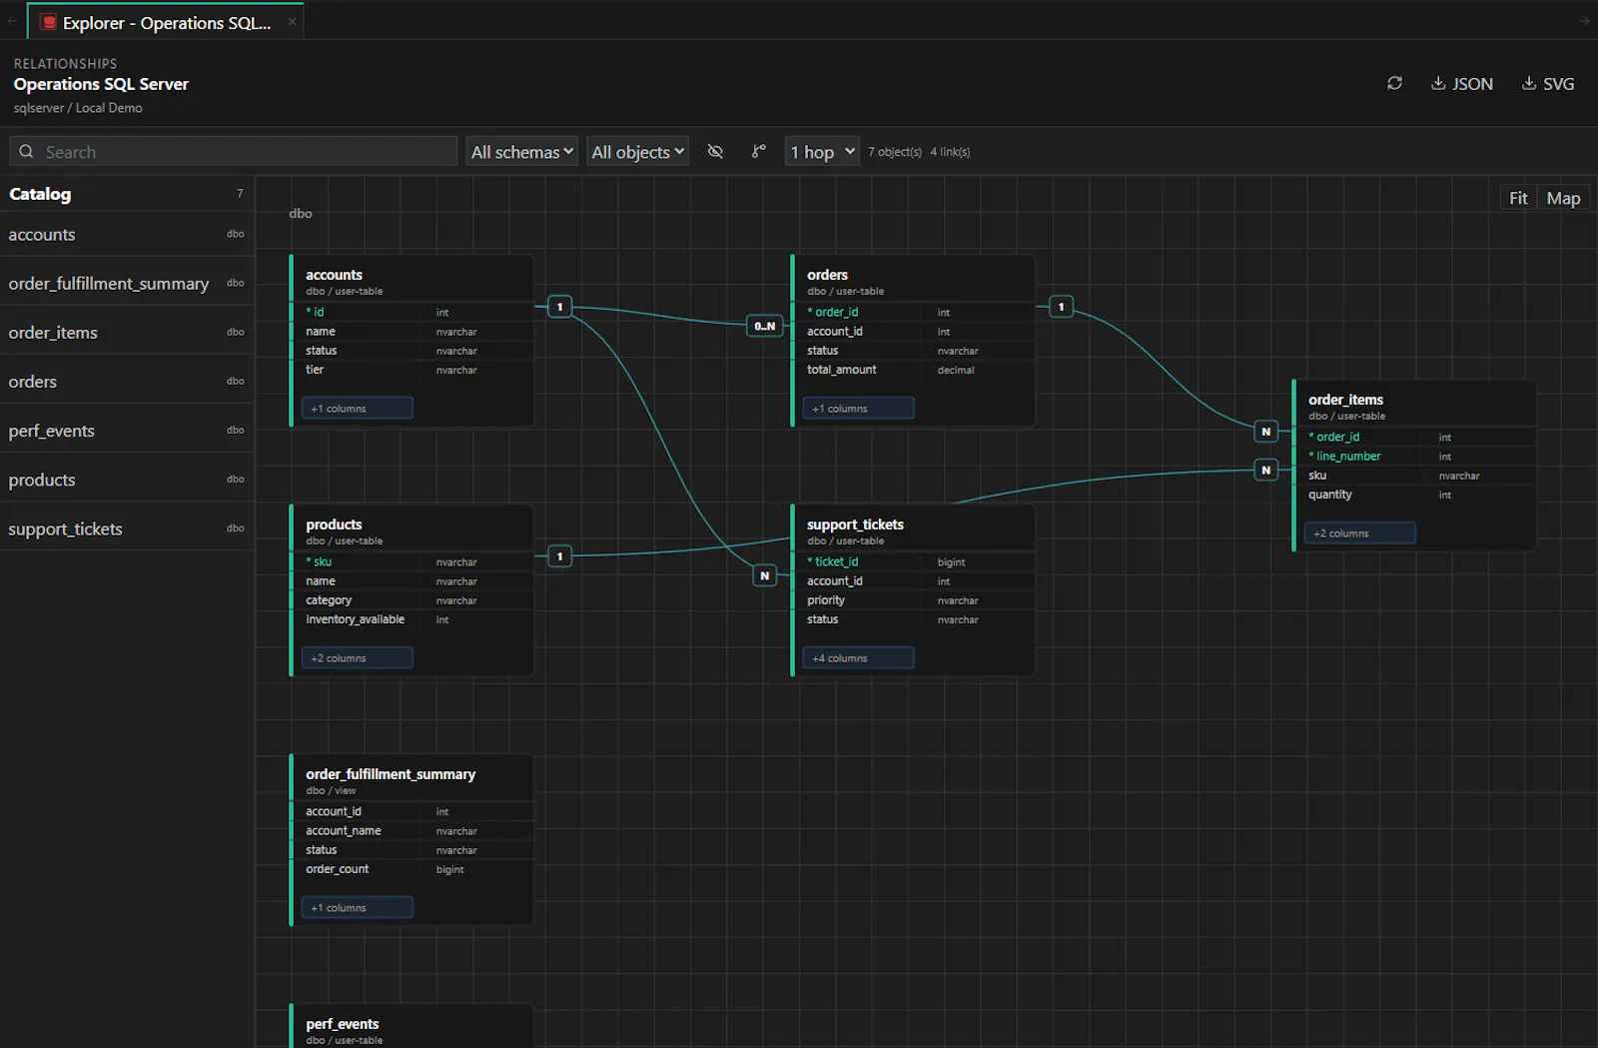Viewport: 1598px width, 1048px height.
Task: Click the account_id column in orders
Action: (915, 332)
